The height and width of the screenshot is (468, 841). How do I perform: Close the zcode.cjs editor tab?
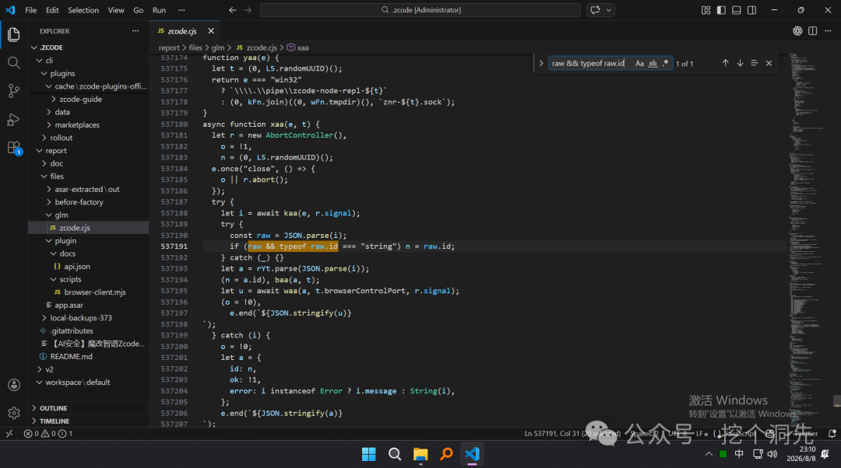(x=211, y=31)
